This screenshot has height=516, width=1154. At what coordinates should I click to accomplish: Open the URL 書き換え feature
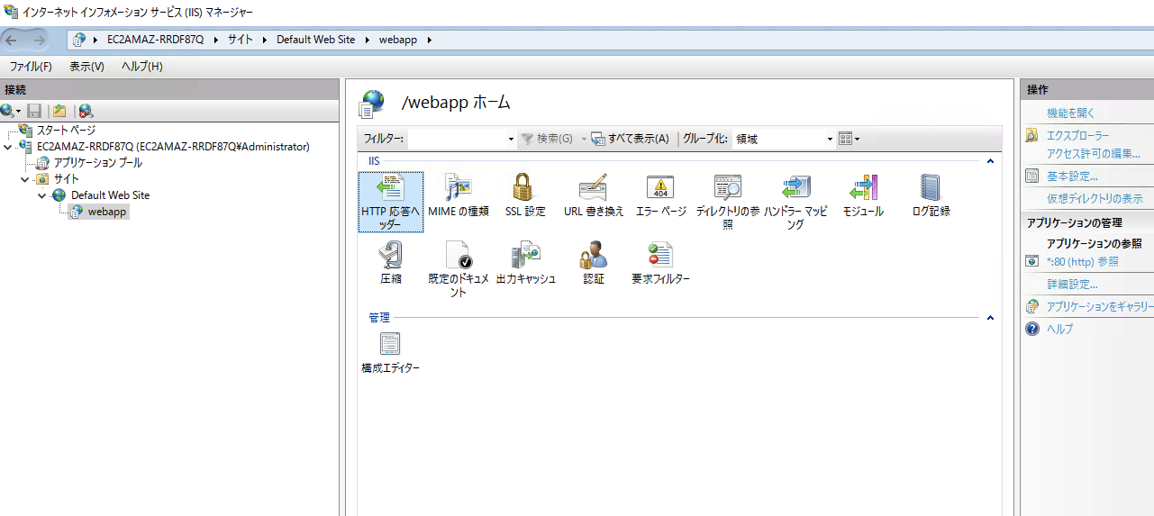coord(593,195)
